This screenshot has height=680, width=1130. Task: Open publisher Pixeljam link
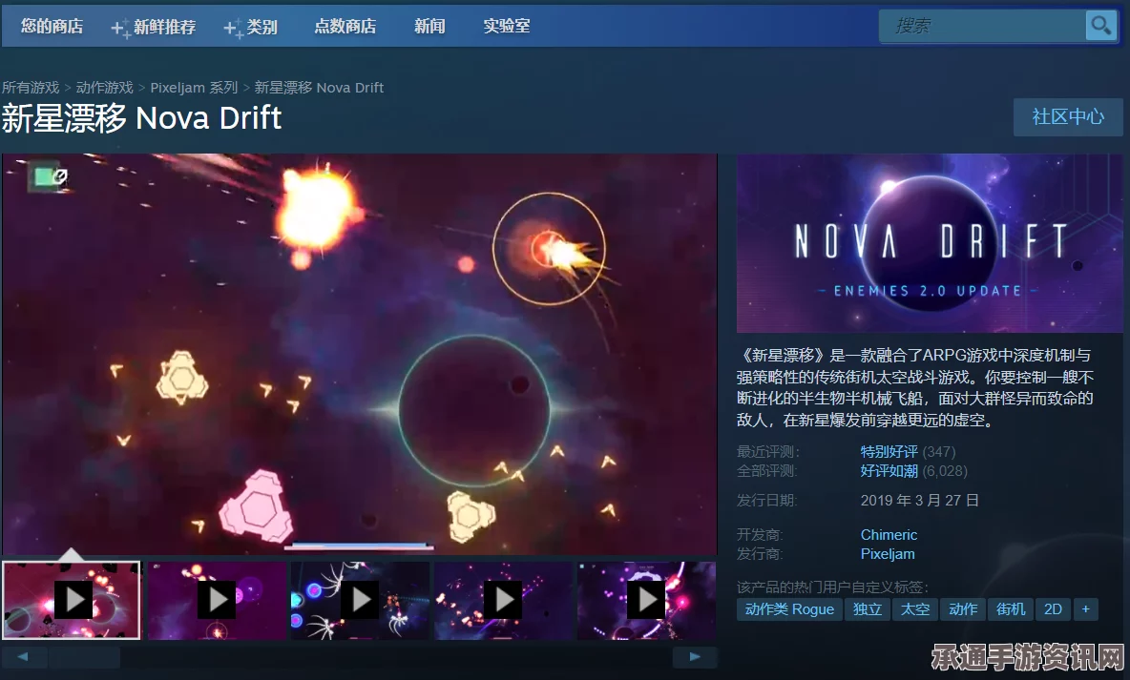[x=888, y=554]
